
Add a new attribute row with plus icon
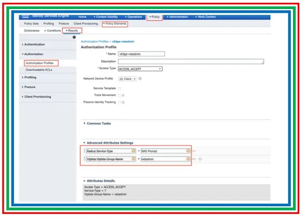[200, 159]
